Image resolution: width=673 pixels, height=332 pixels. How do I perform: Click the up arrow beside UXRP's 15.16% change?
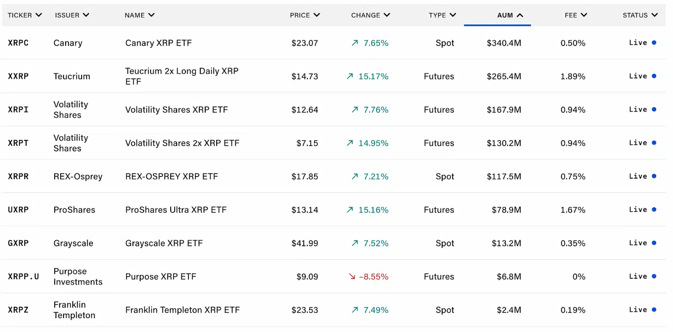pos(350,210)
